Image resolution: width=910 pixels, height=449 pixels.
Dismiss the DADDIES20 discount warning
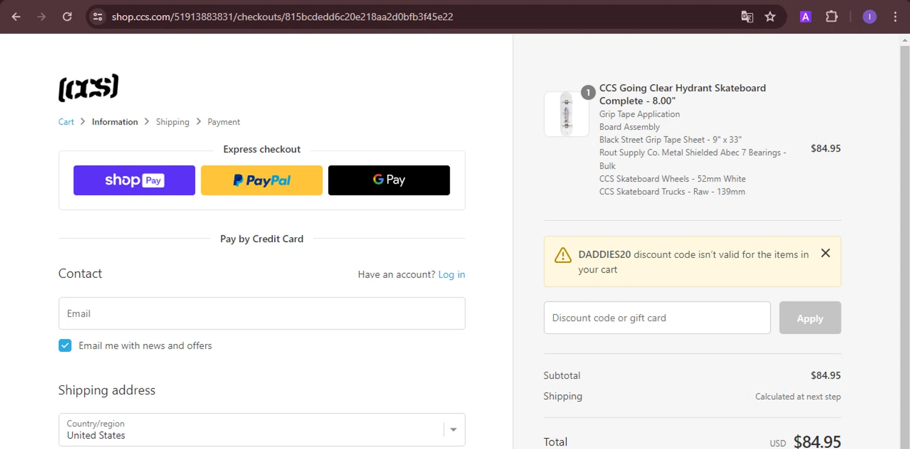pos(826,253)
